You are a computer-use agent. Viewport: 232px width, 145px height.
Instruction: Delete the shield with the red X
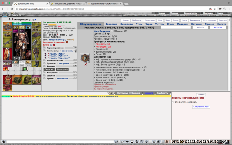pos(85,65)
